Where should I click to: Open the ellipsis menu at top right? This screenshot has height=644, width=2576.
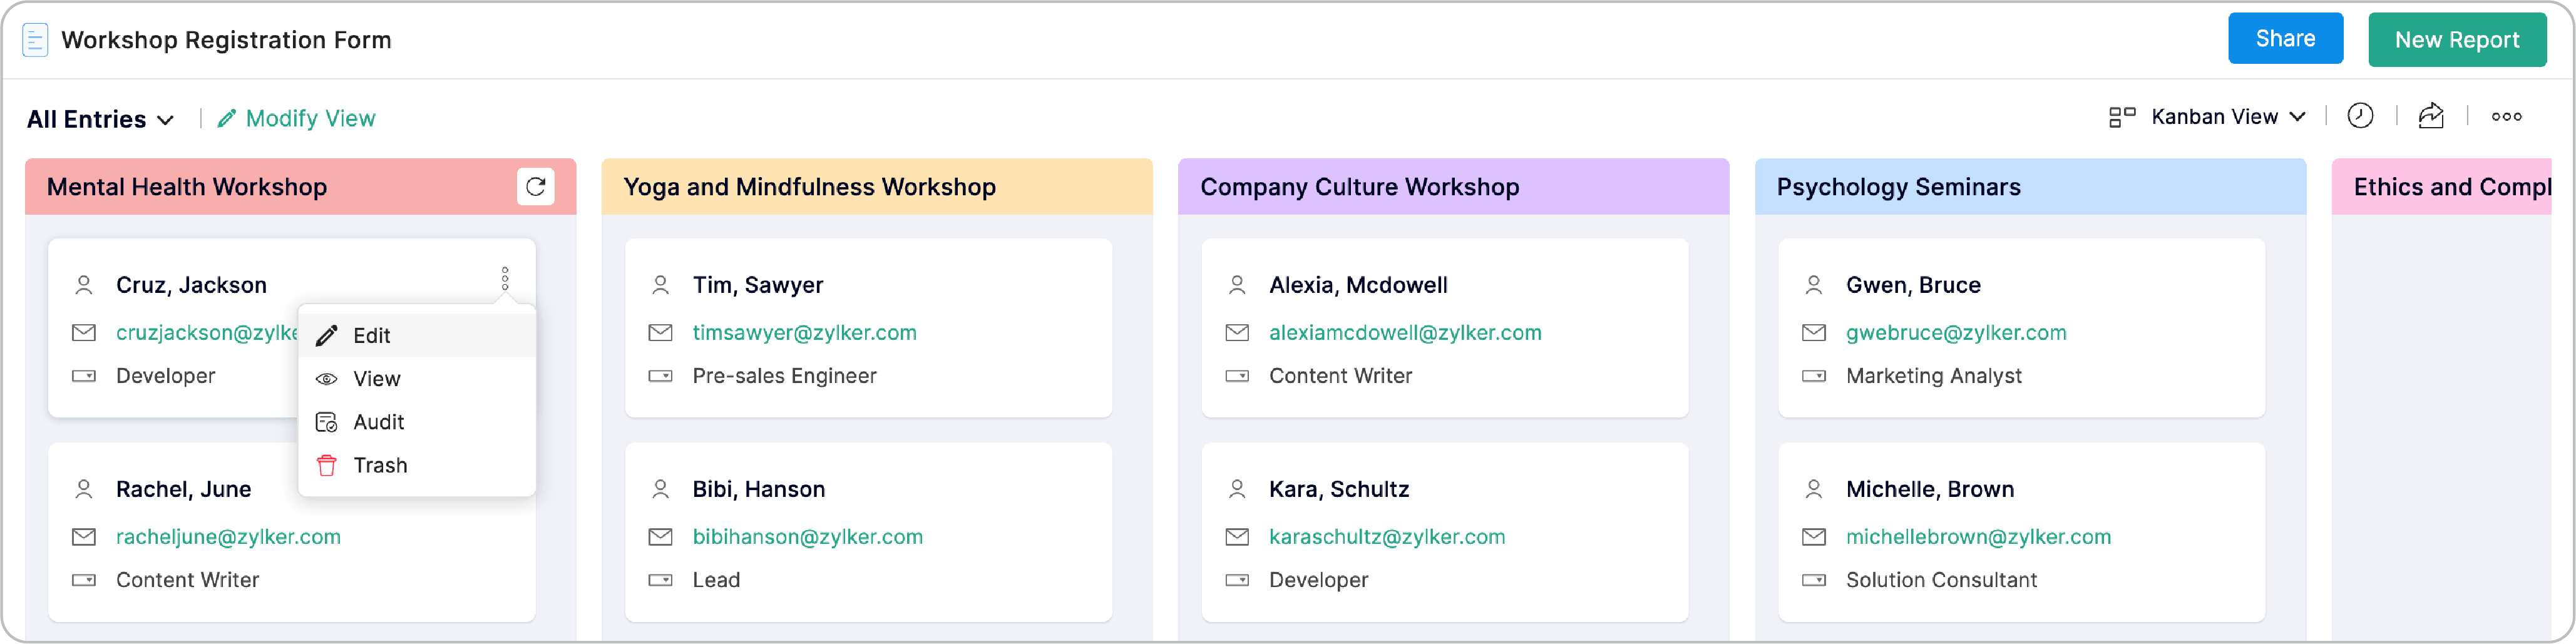click(x=2507, y=116)
